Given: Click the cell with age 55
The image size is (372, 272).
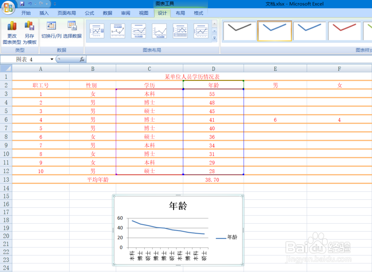Looking at the screenshot, I should pyautogui.click(x=214, y=94).
